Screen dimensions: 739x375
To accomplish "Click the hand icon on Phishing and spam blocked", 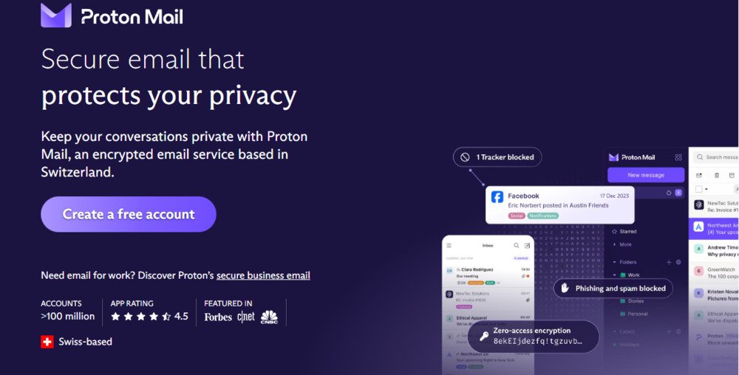I will pos(565,289).
